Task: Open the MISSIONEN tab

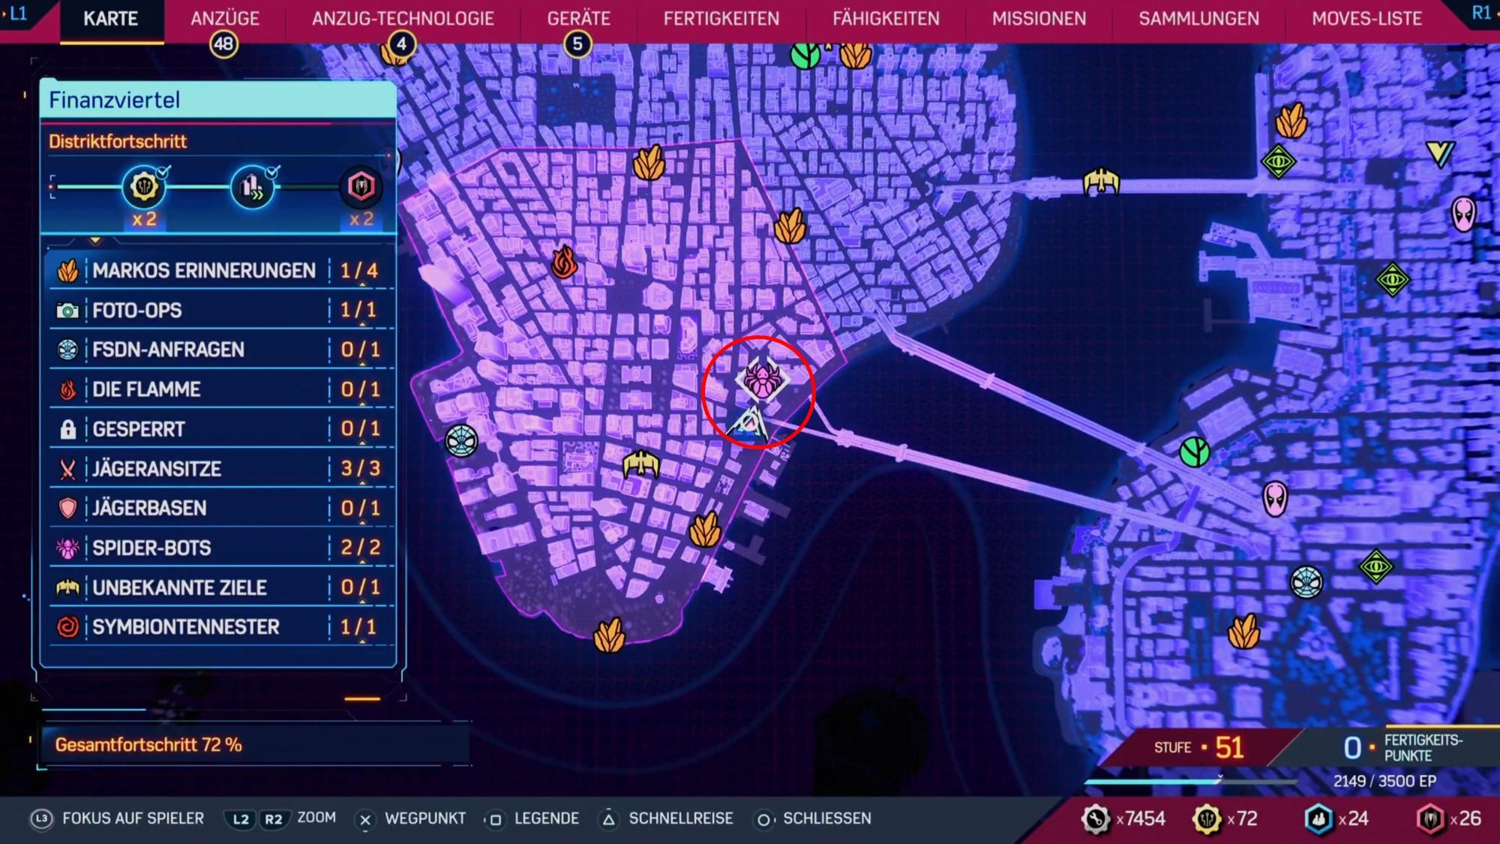Action: click(1039, 19)
